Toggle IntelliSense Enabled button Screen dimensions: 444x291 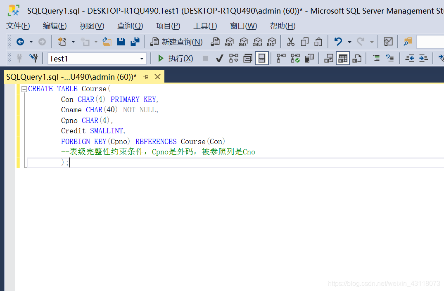[x=262, y=59]
